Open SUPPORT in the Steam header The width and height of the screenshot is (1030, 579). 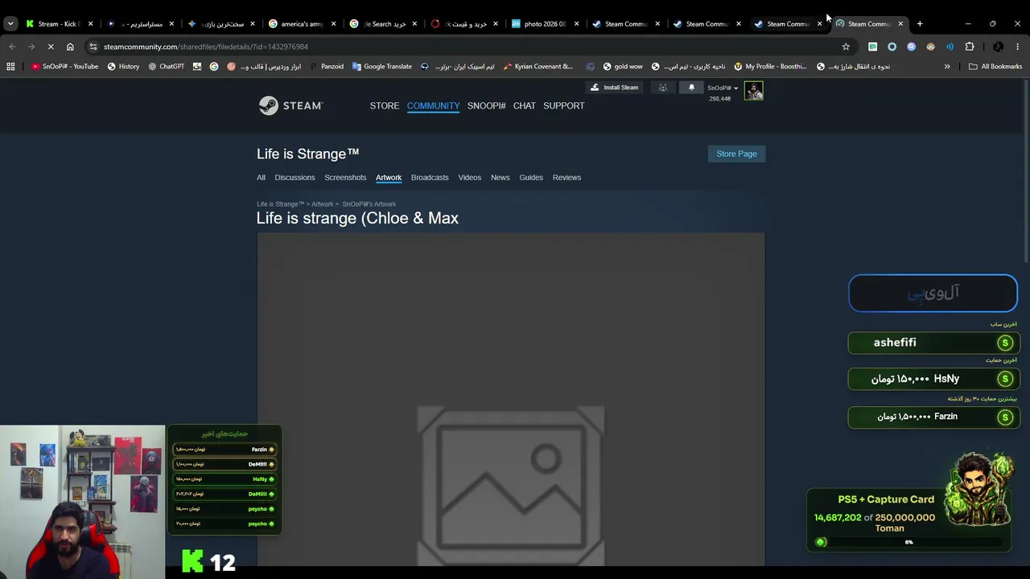coord(564,105)
